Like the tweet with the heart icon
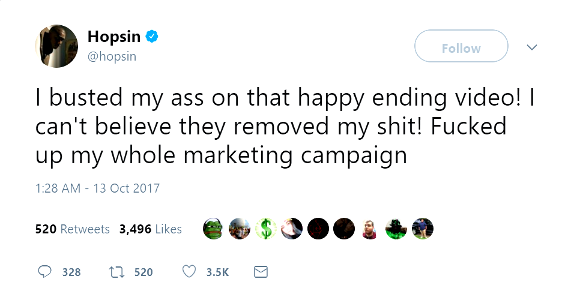 coord(189,272)
